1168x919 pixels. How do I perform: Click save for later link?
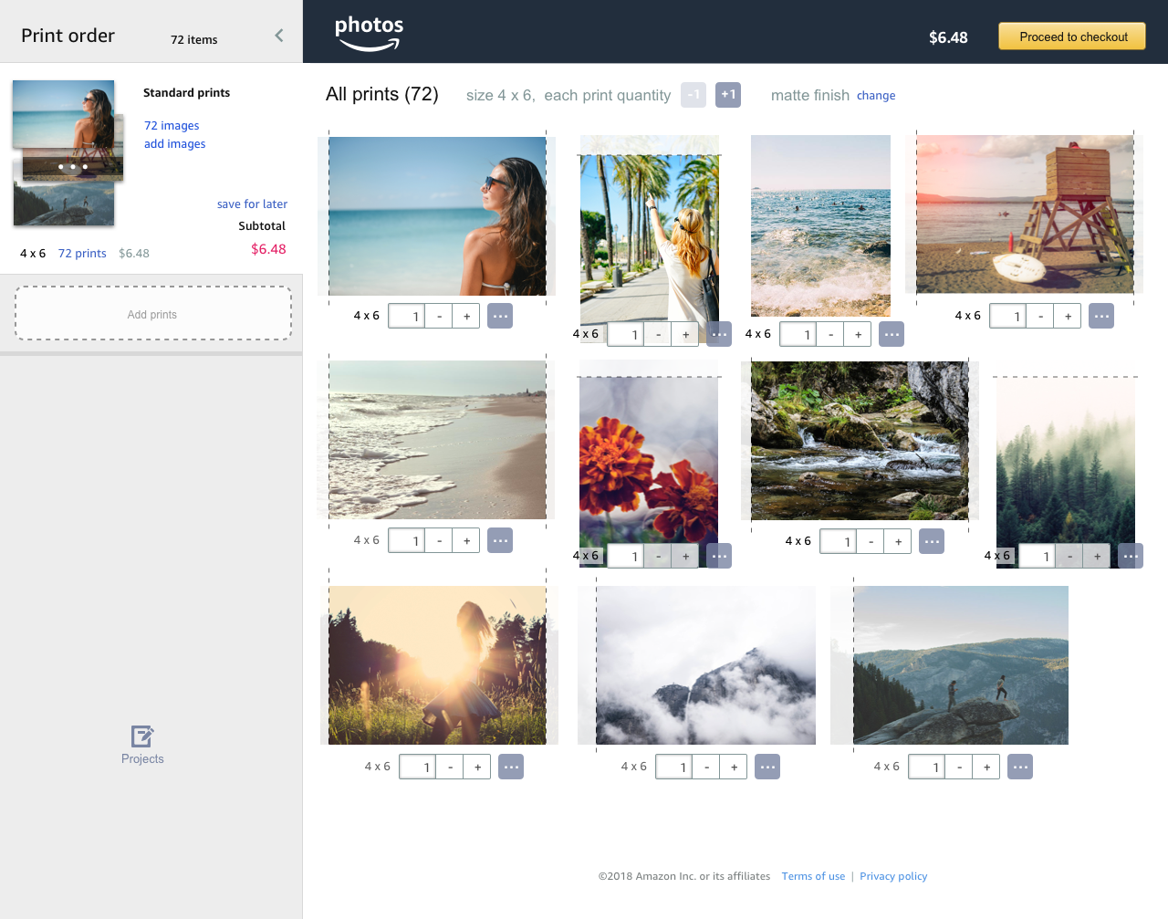point(252,204)
